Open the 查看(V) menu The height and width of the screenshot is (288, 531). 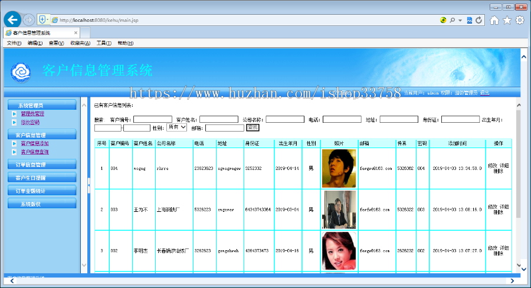click(56, 43)
